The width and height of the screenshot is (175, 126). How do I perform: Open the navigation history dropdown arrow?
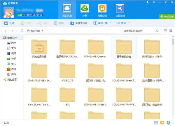pyautogui.click(x=17, y=31)
